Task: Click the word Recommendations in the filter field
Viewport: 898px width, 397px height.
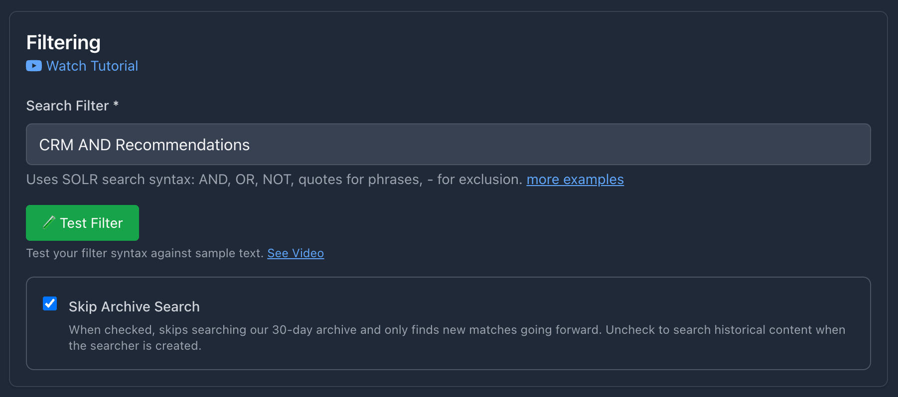Action: pyautogui.click(x=182, y=145)
